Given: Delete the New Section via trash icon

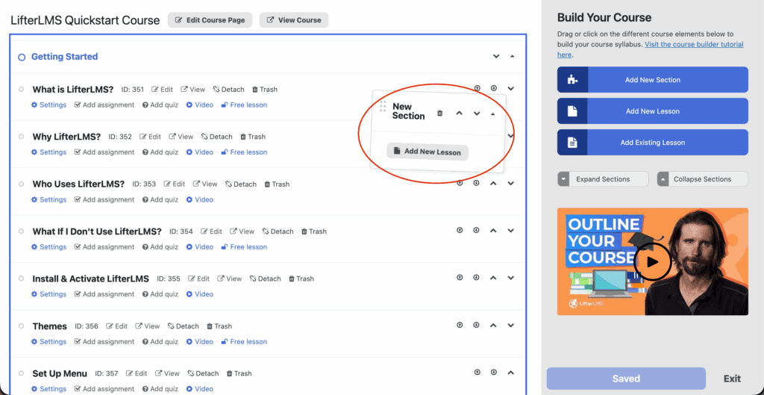Looking at the screenshot, I should point(440,113).
